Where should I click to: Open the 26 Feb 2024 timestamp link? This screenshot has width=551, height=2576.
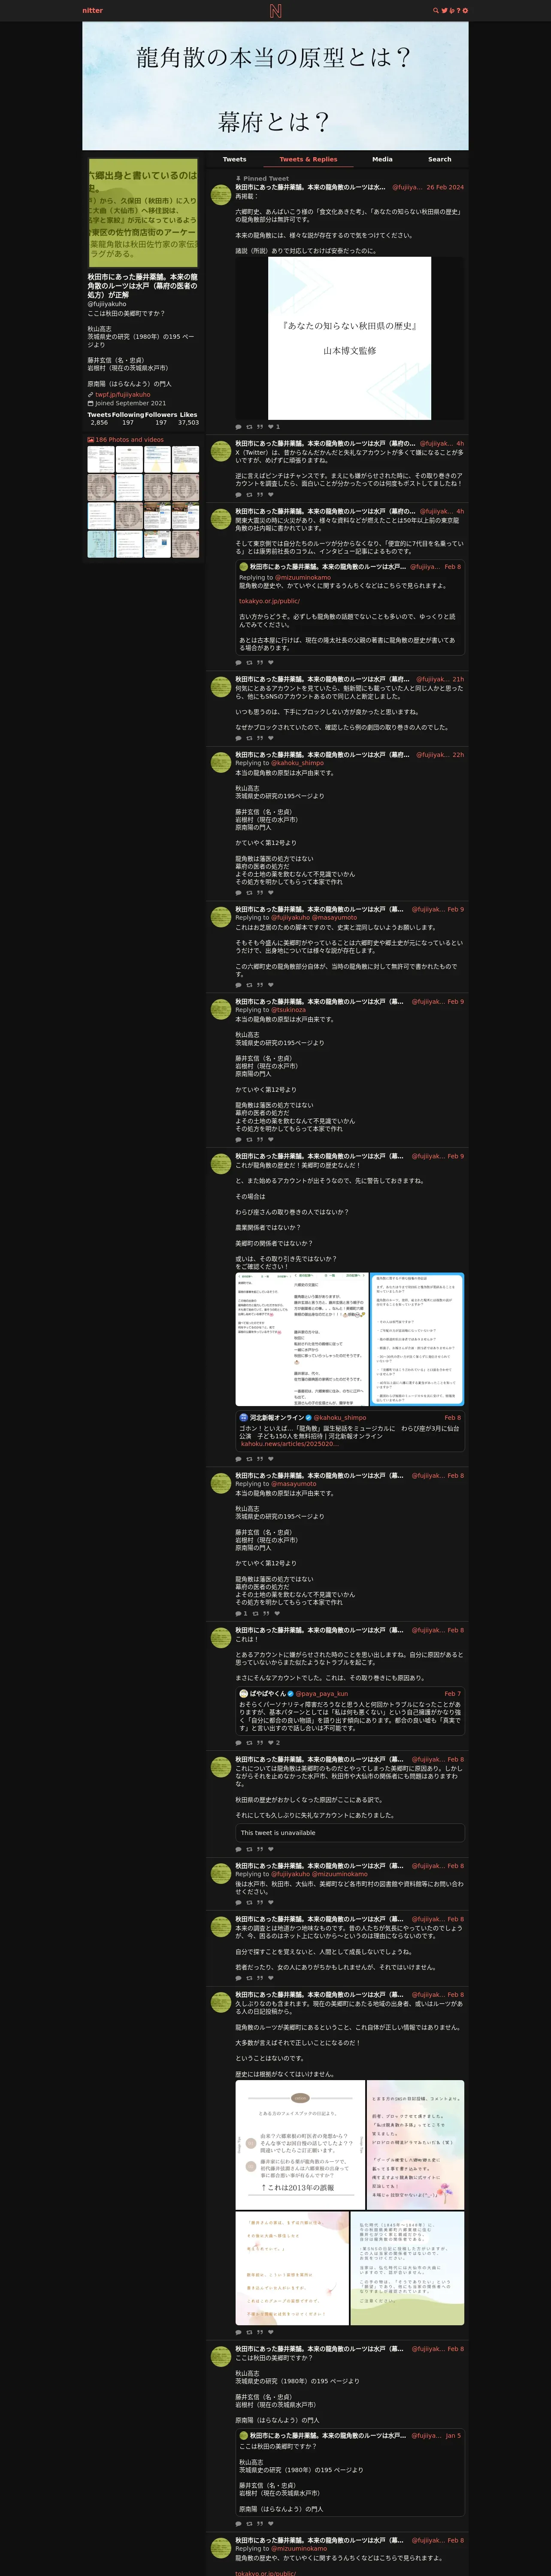point(445,187)
